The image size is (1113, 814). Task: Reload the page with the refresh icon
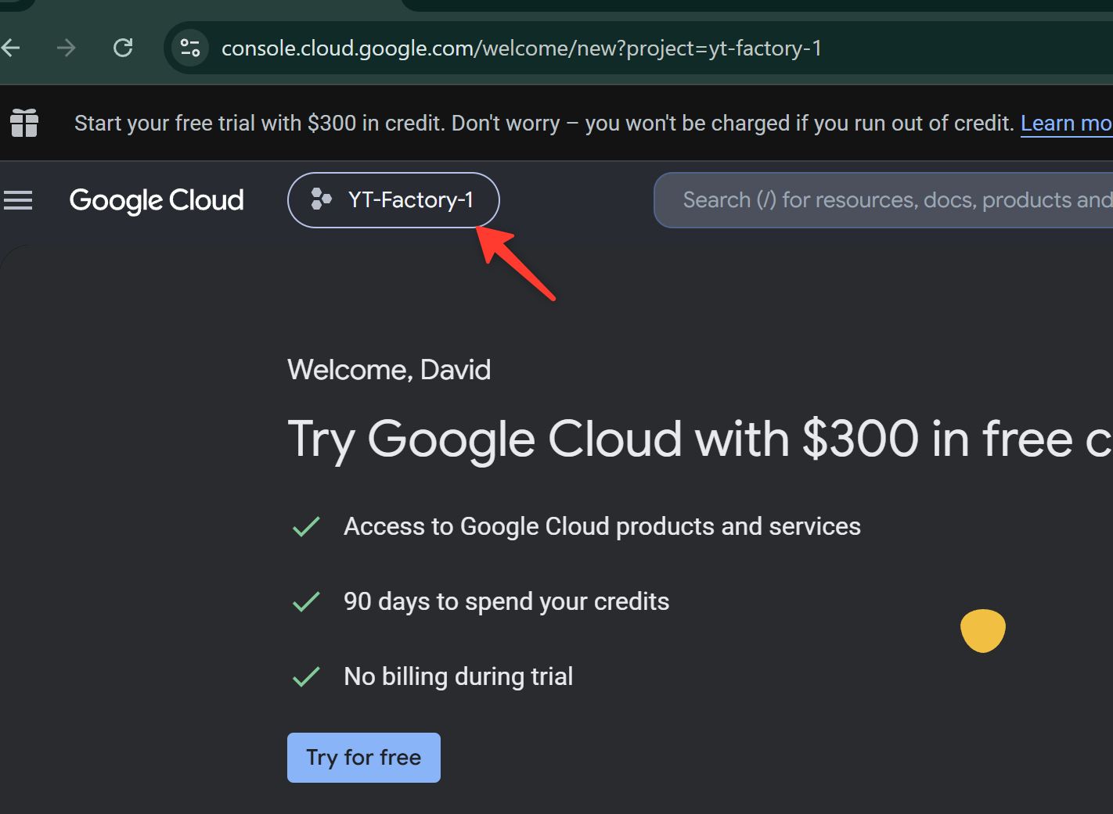tap(123, 48)
